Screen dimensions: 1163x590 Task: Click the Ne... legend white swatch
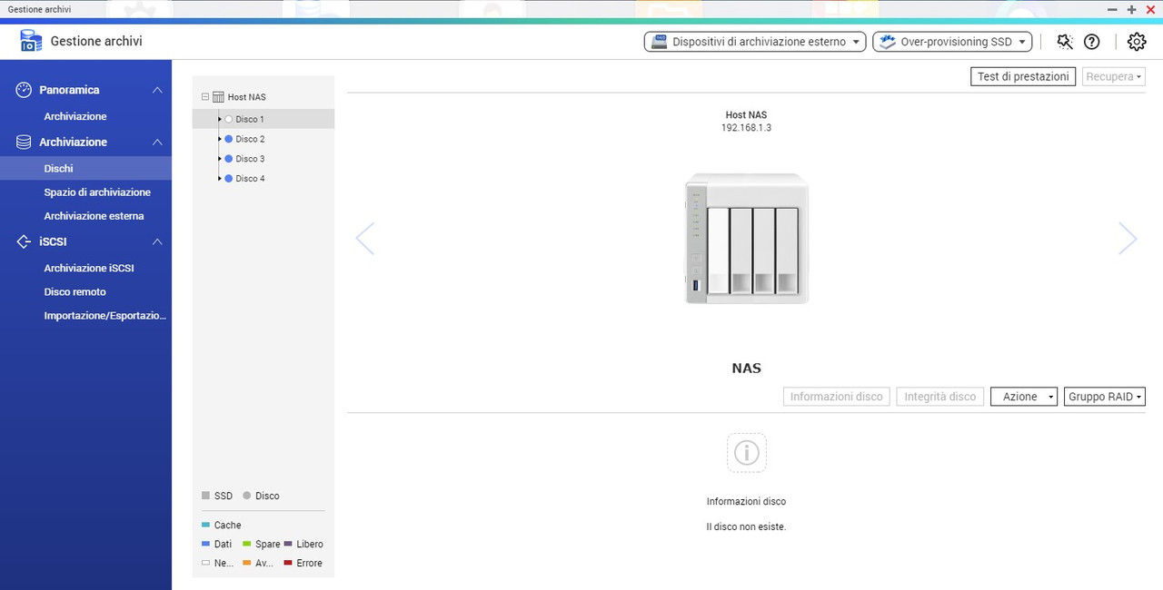pyautogui.click(x=205, y=564)
